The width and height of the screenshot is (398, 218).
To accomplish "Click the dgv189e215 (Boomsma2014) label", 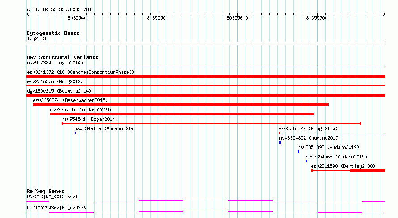I will [59, 91].
